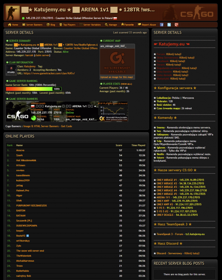Open the Katujemy clan link
The image size is (222, 280).
tap(30, 66)
